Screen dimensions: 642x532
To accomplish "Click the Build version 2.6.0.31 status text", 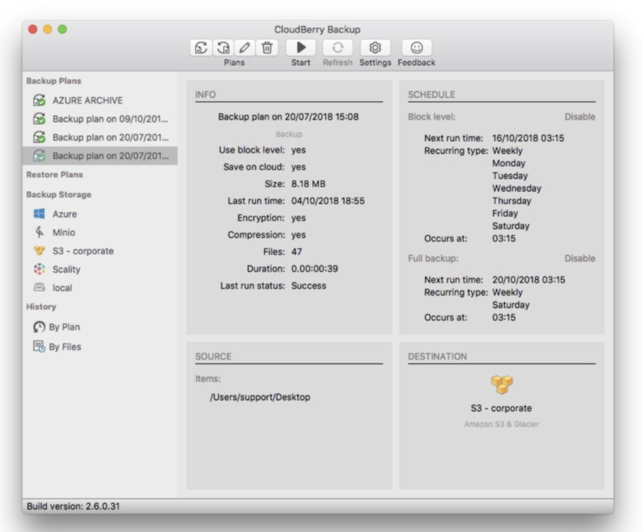I will (x=73, y=506).
